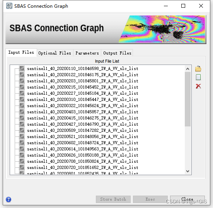Select sentinel1_40_20200602_101848724_IW_A_VV_slc_list
This screenshot has width=213, height=208.
click(x=83, y=143)
